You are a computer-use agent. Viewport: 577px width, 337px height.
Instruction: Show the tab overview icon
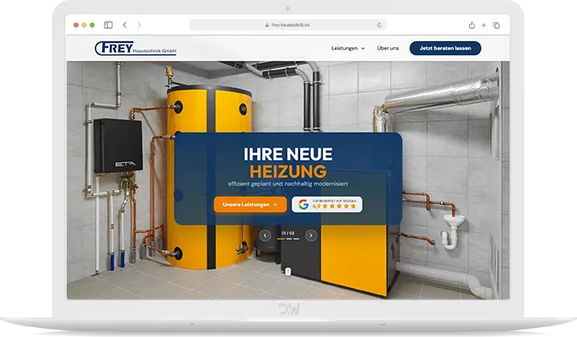(496, 26)
